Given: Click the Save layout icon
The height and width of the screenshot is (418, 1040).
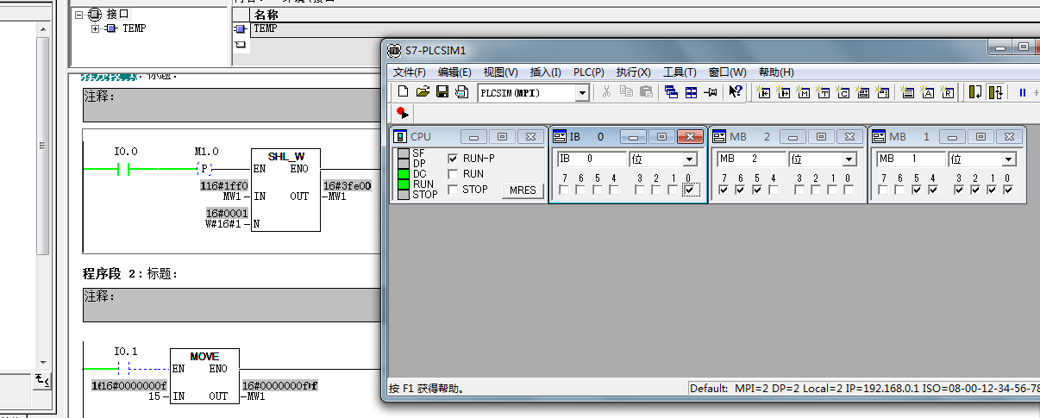Looking at the screenshot, I should point(460,92).
